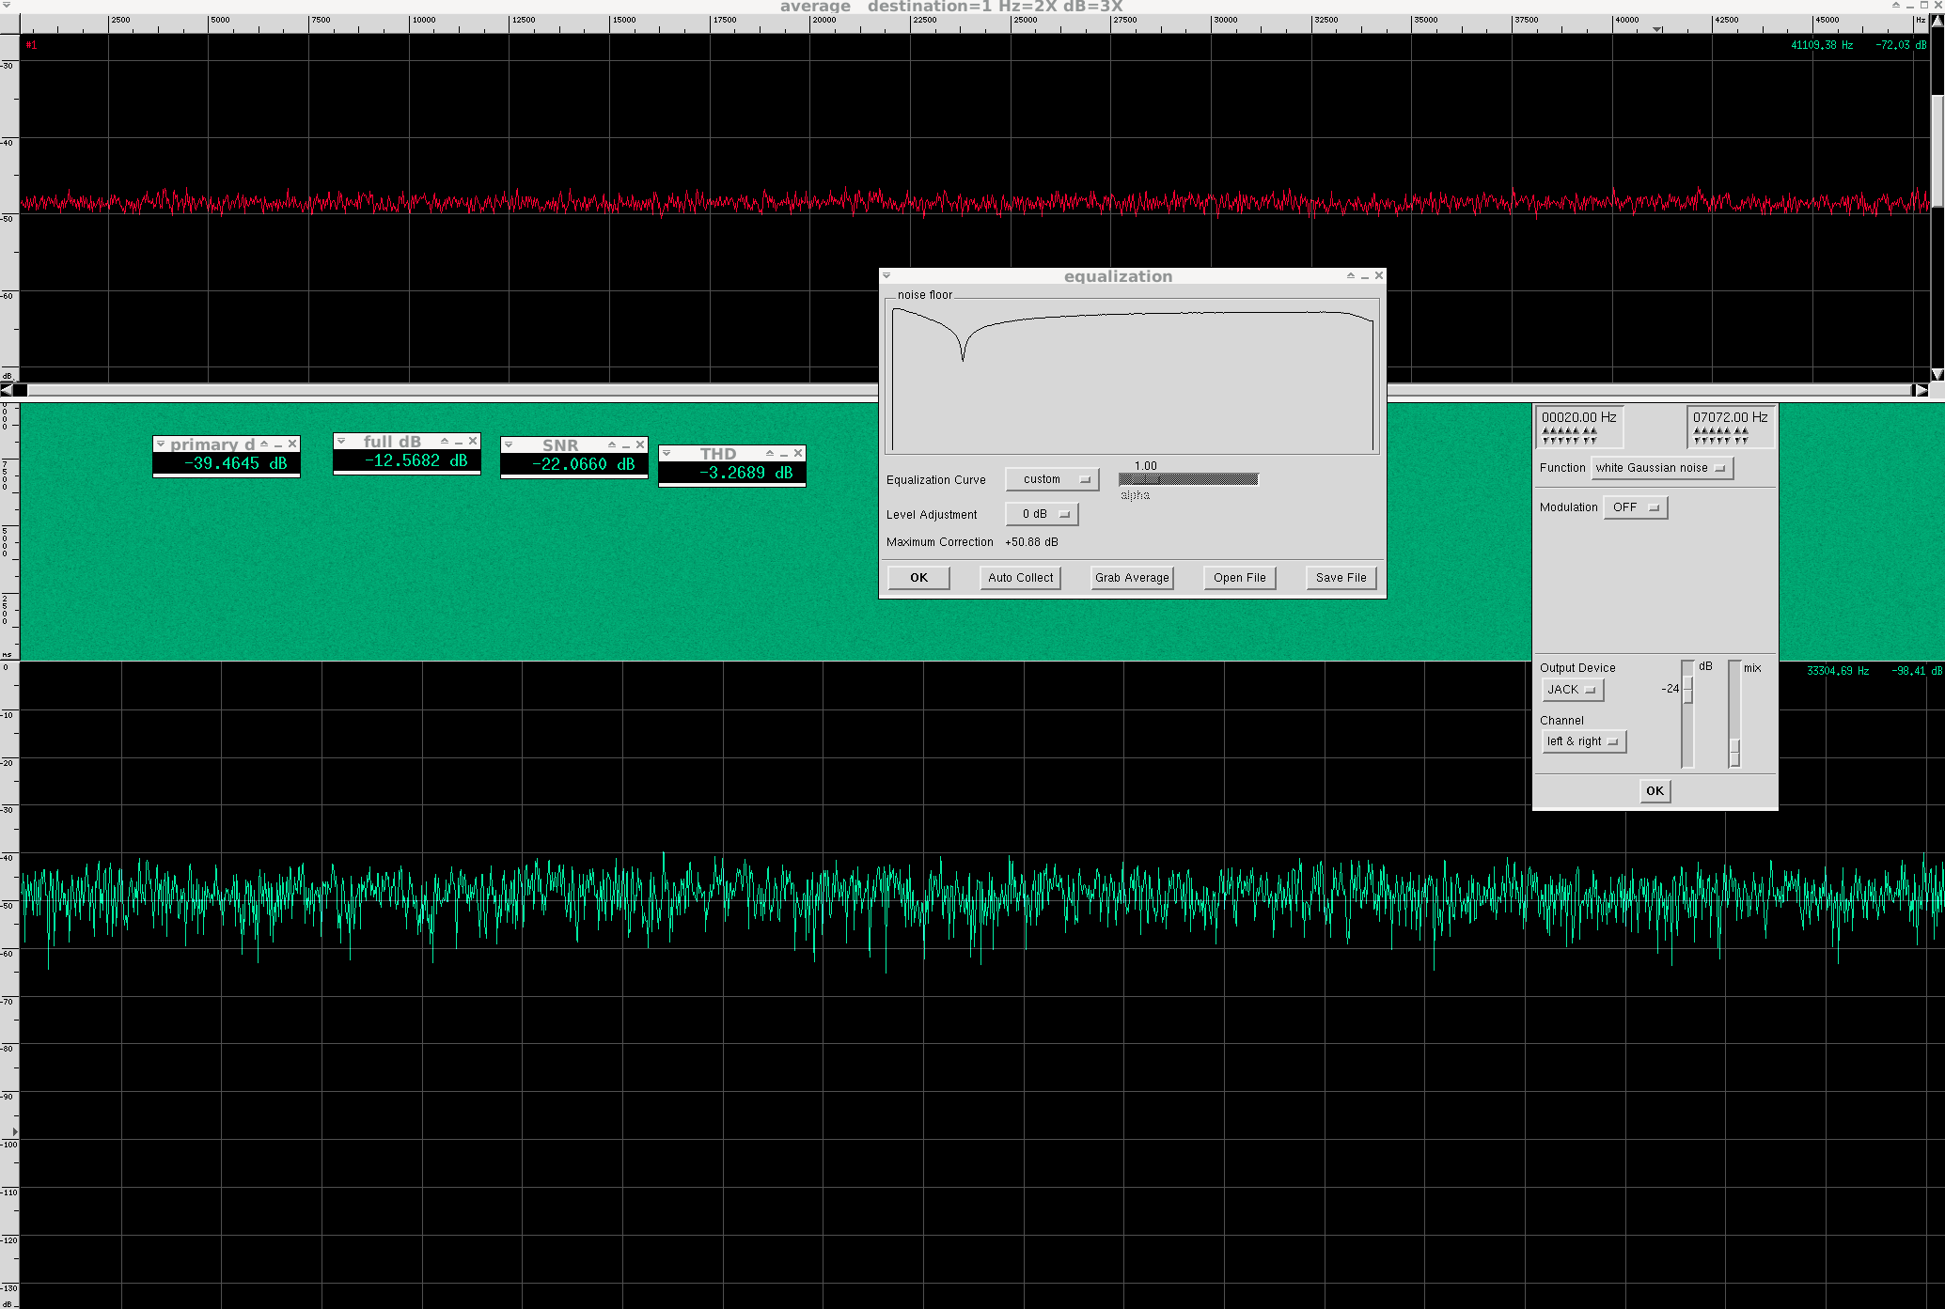Click the Save File button
The width and height of the screenshot is (1945, 1309).
[x=1341, y=578]
